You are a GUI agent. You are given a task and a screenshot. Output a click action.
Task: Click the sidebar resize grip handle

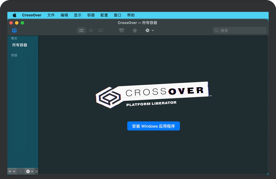pos(37,171)
